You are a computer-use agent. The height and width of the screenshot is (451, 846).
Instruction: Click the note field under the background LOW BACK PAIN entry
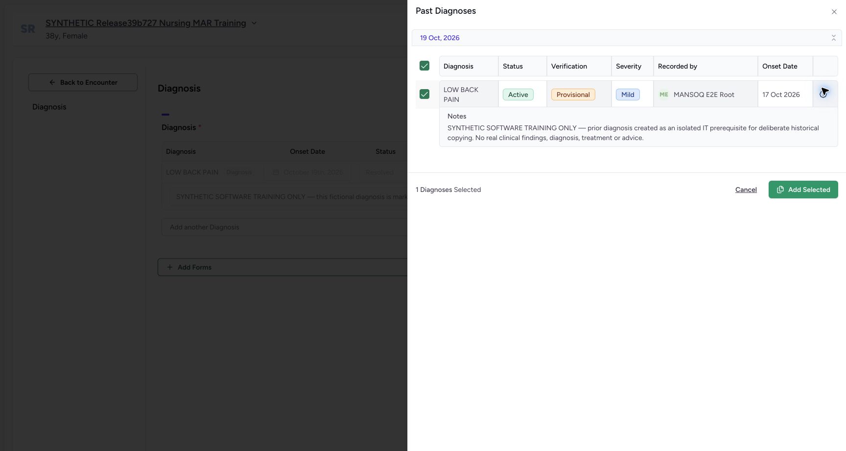point(288,197)
